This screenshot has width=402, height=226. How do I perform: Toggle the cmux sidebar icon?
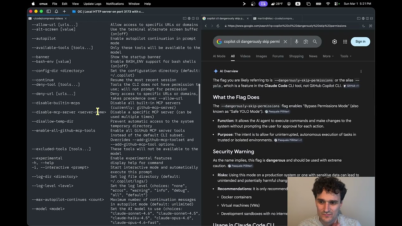pos(49,11)
